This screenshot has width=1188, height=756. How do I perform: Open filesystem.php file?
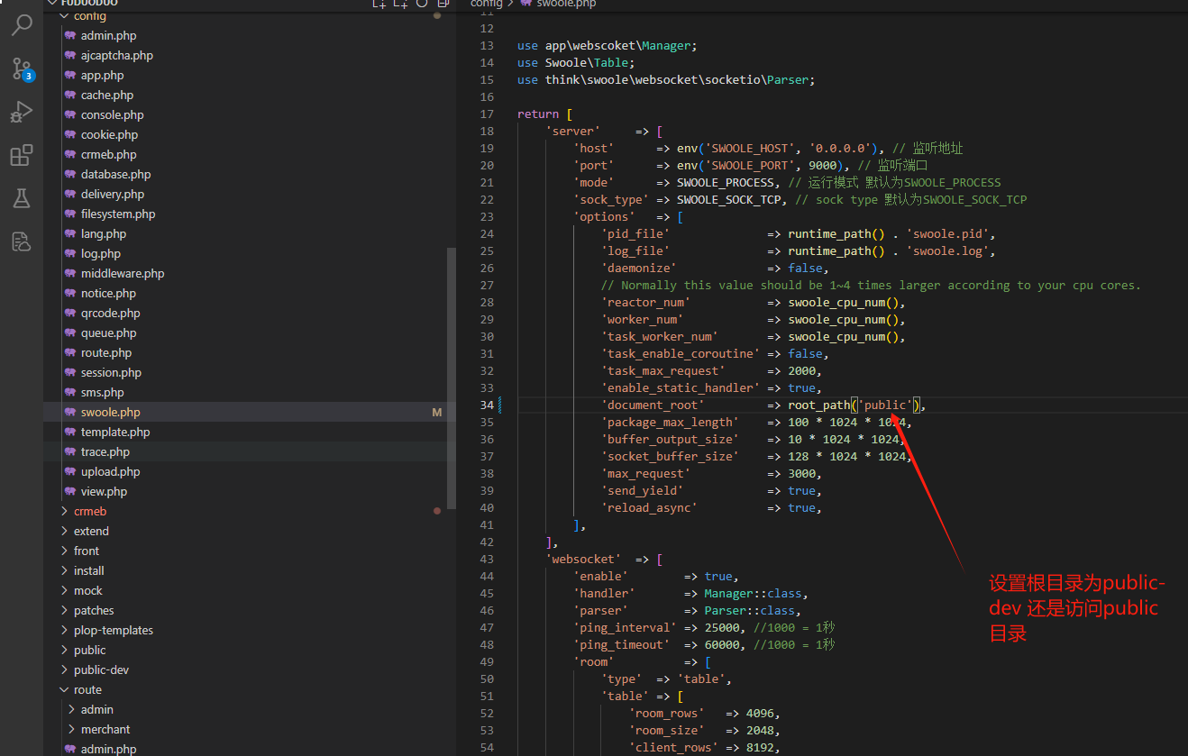[x=118, y=214]
